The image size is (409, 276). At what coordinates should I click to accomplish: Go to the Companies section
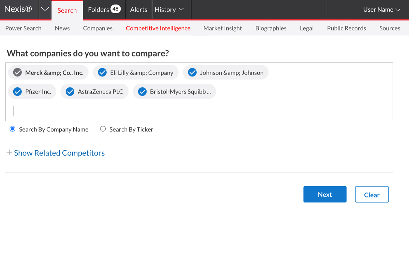pos(98,28)
